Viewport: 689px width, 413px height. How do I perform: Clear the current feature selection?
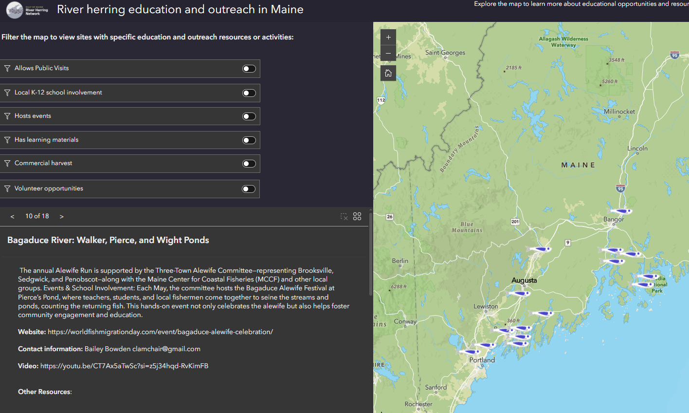click(x=344, y=216)
